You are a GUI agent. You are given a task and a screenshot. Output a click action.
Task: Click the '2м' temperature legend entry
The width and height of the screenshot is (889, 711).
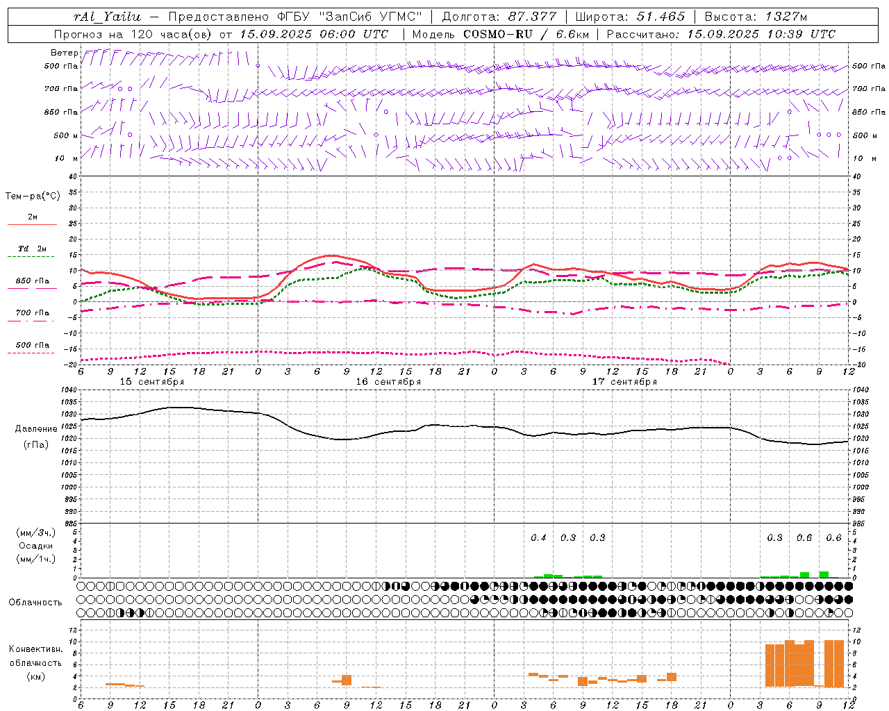pyautogui.click(x=33, y=217)
